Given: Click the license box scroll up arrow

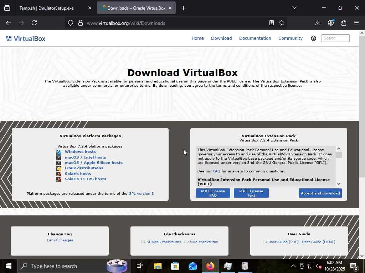Looking at the screenshot, I should point(339,149).
